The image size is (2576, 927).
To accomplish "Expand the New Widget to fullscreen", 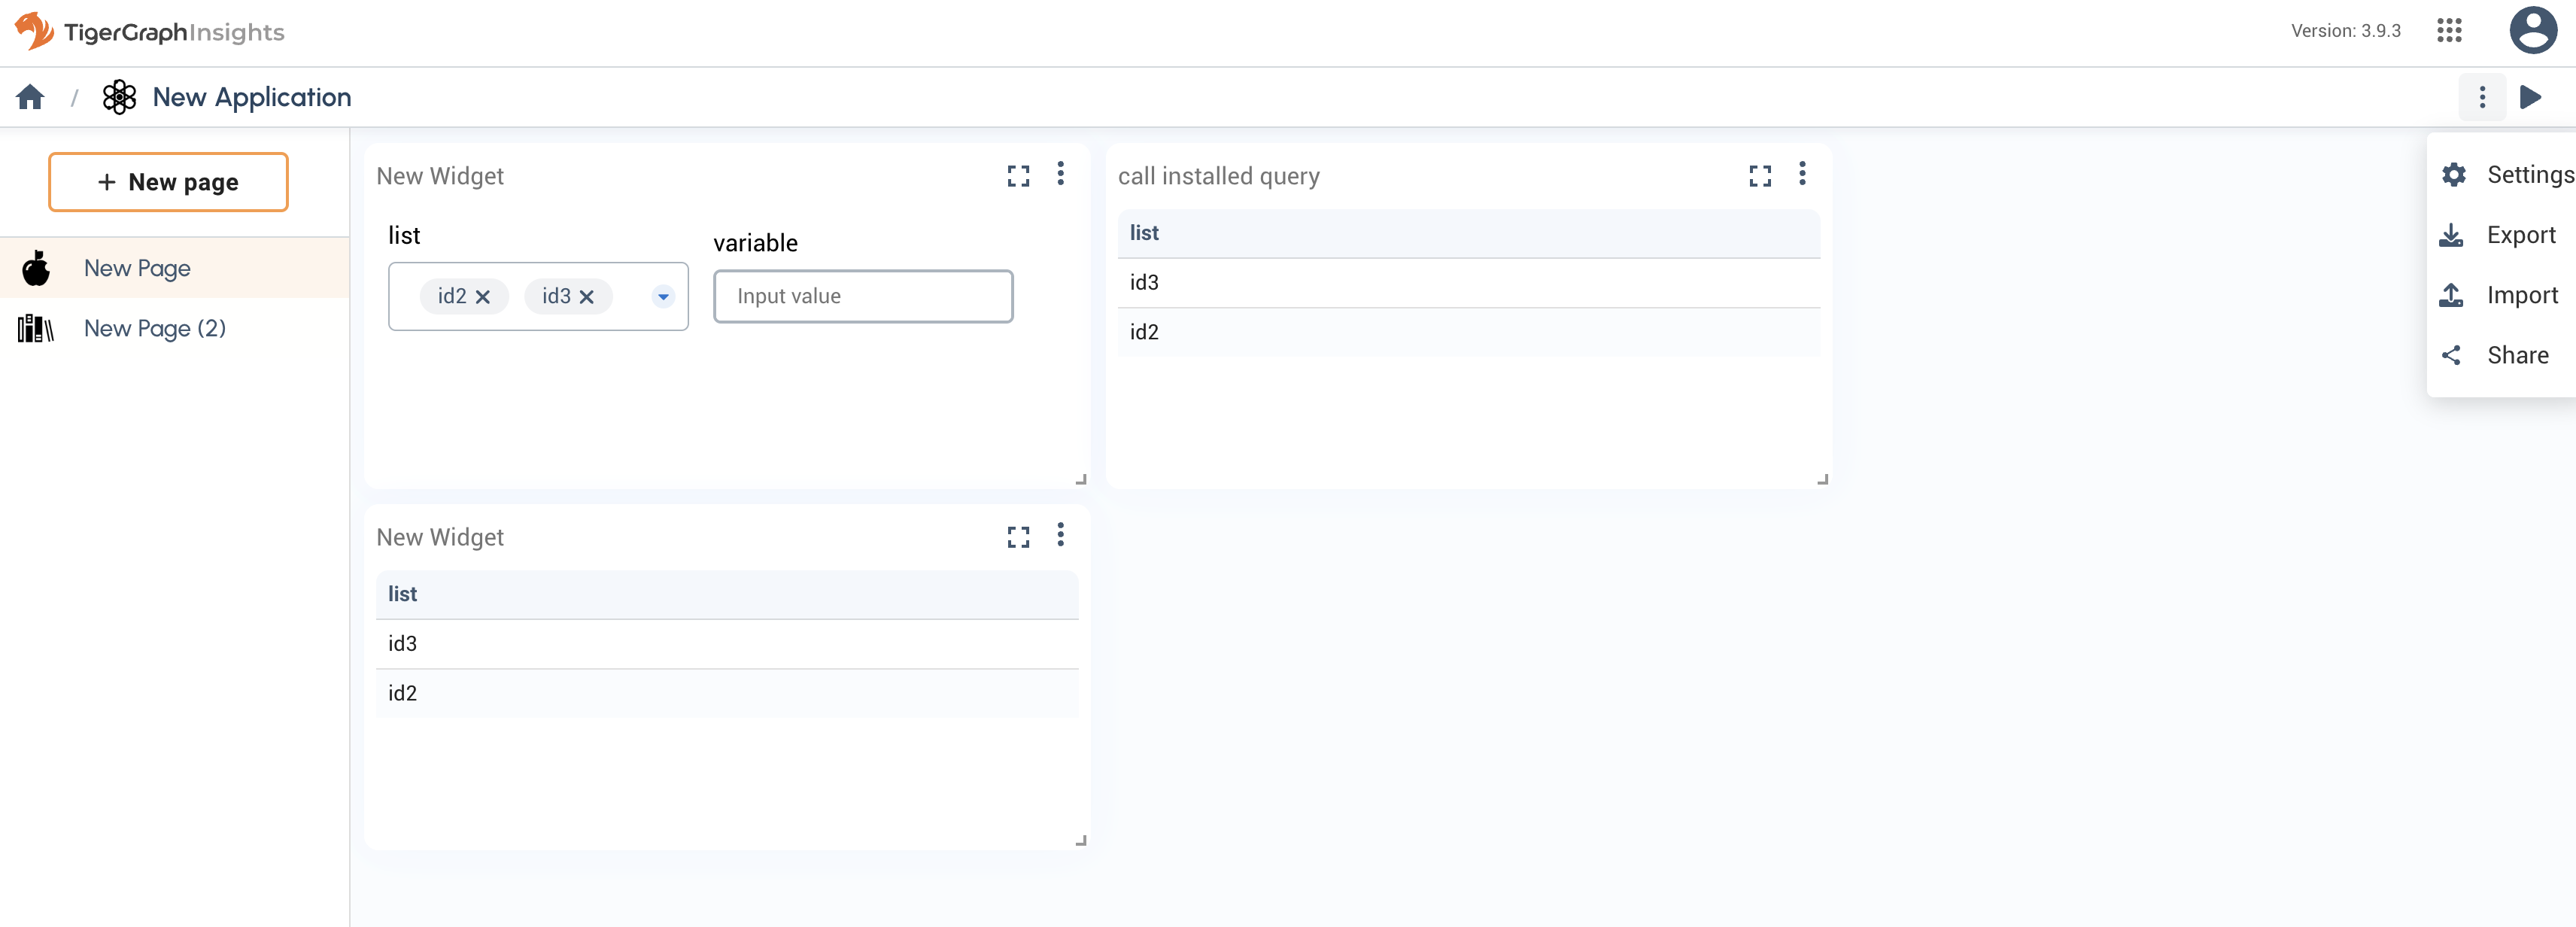I will (x=1018, y=175).
